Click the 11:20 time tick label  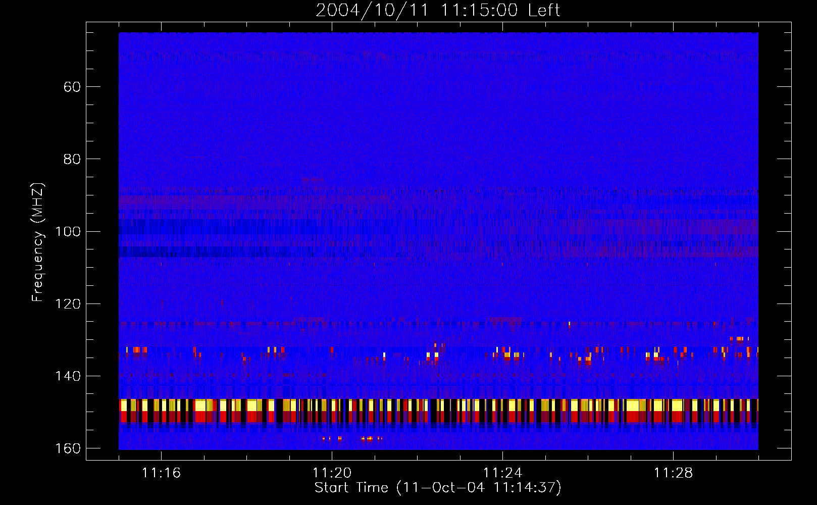click(332, 473)
